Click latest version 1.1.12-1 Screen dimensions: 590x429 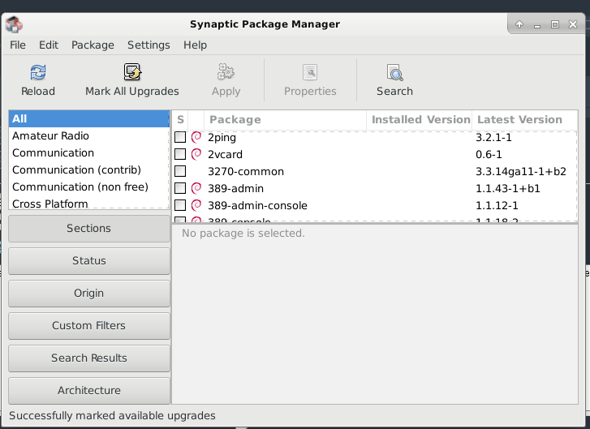tap(497, 206)
